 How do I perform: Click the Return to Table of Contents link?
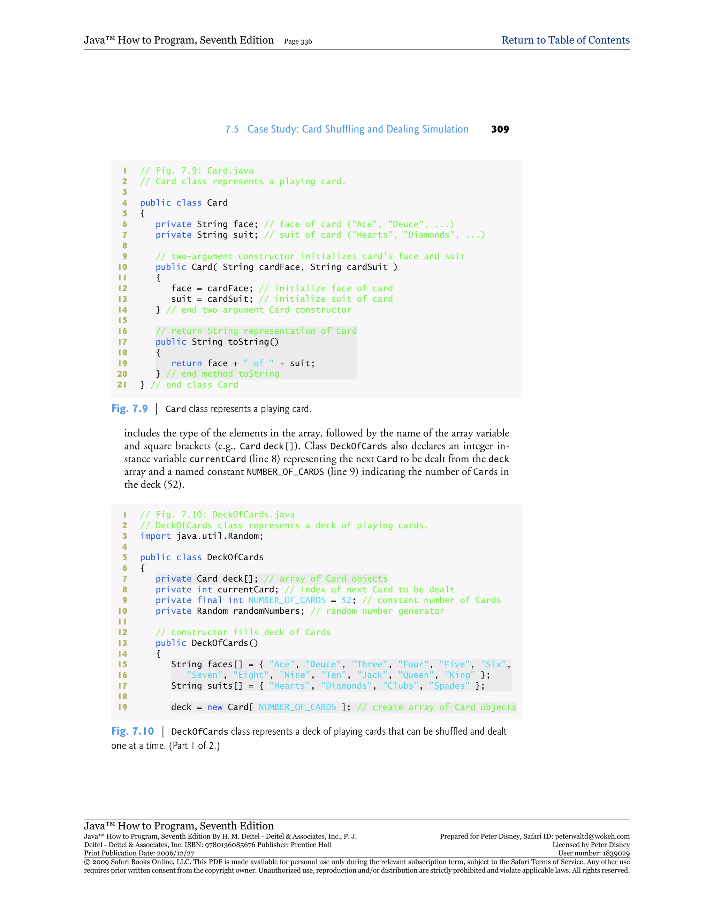tap(565, 40)
